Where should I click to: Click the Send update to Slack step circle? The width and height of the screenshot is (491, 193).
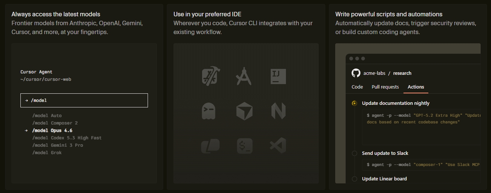point(355,153)
